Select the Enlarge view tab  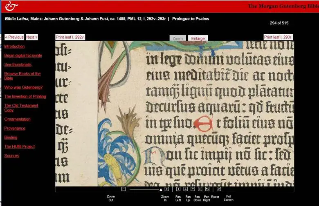pyautogui.click(x=198, y=38)
